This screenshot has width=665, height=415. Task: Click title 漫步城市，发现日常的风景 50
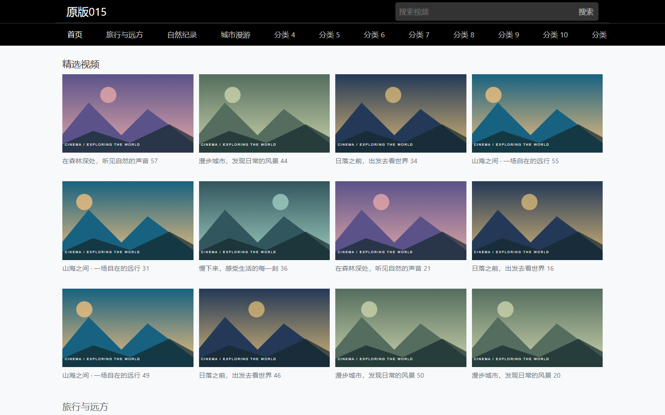(x=380, y=375)
